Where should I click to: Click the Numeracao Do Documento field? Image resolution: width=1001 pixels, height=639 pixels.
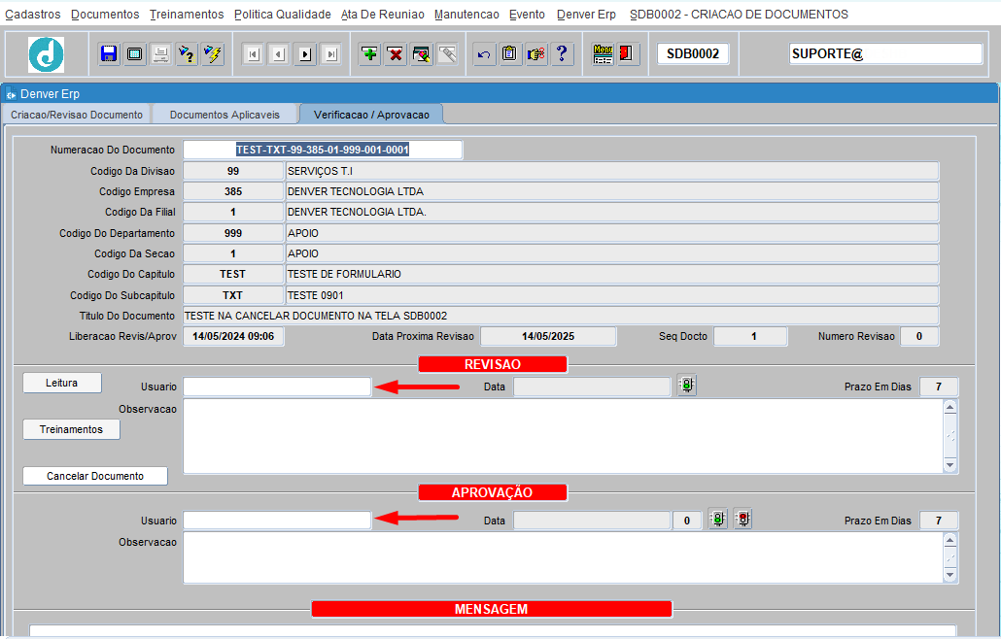pyautogui.click(x=323, y=150)
